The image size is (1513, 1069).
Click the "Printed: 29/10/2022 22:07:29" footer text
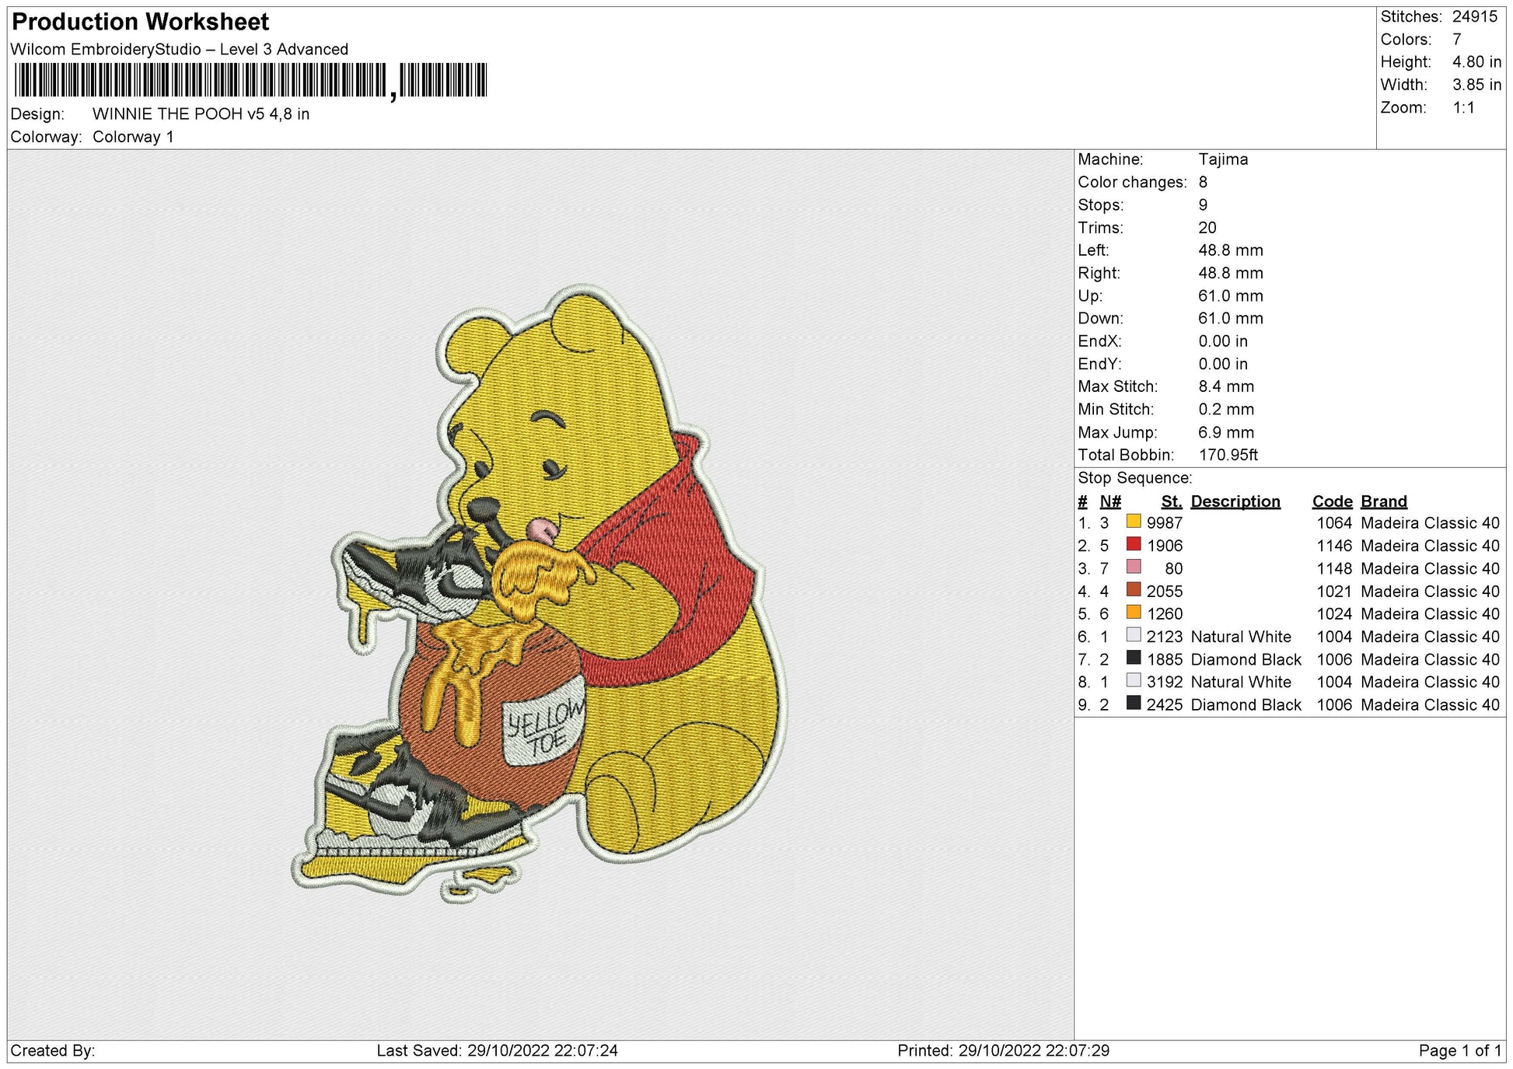(1004, 1050)
